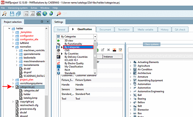
Task: Click the second grey window toolbar icon
Action: tap(32, 14)
